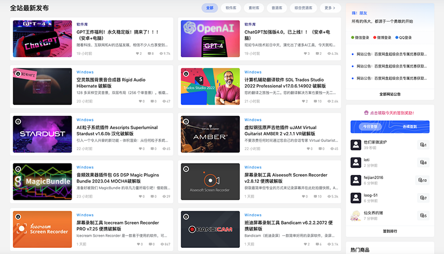Image resolution: width=444 pixels, height=254 pixels.
Task: Log in with QQ登录
Action: coord(403,38)
